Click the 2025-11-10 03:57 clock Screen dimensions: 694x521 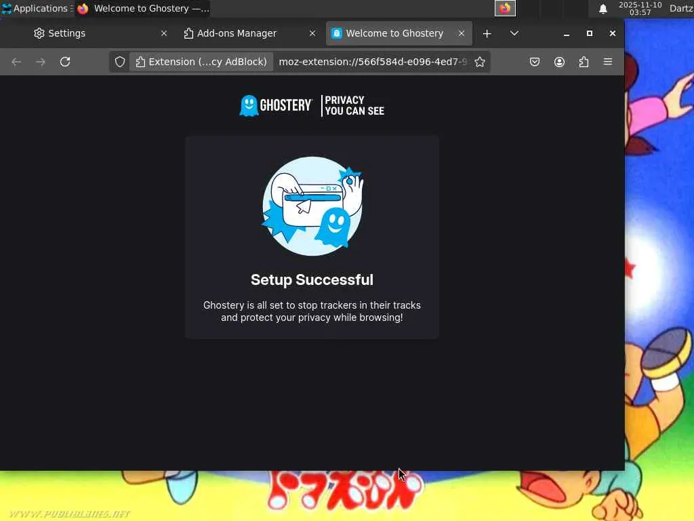click(640, 8)
